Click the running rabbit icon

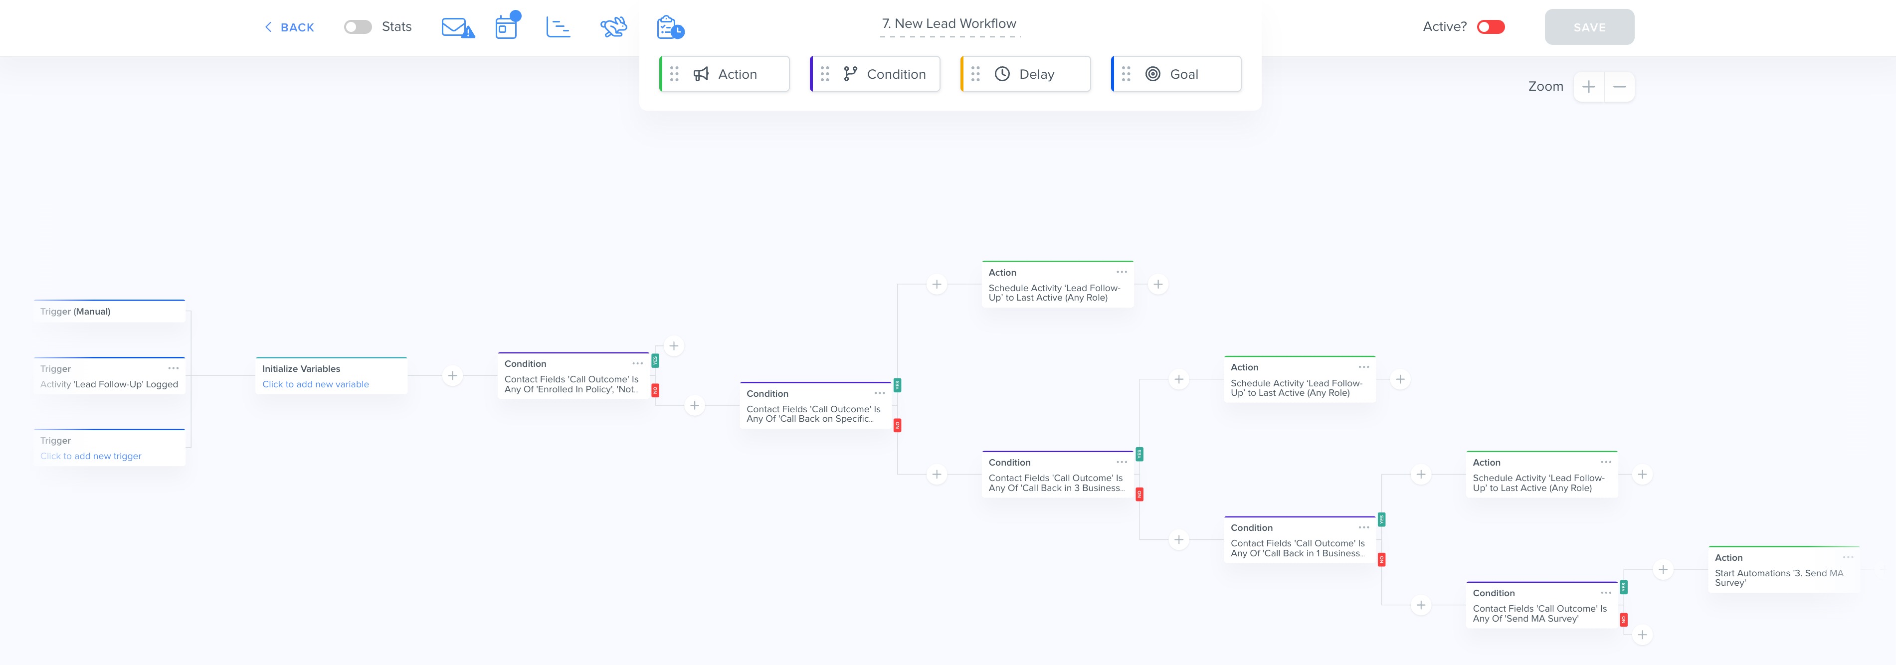point(613,27)
